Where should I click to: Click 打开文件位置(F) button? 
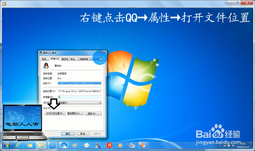55,113
